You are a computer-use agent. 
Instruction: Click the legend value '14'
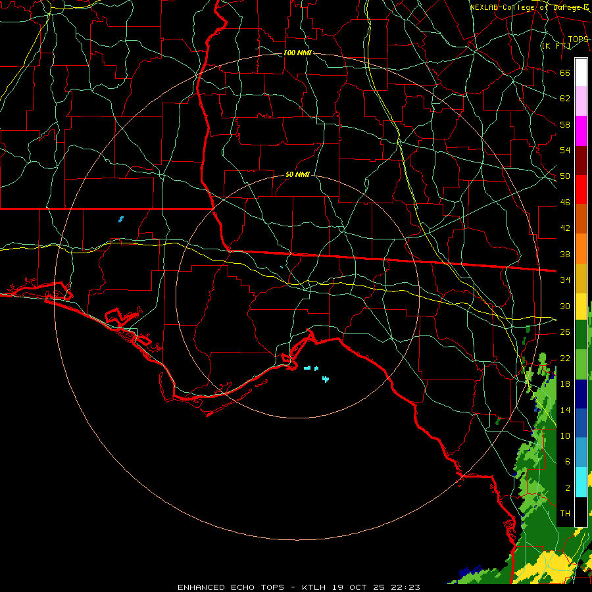click(565, 410)
